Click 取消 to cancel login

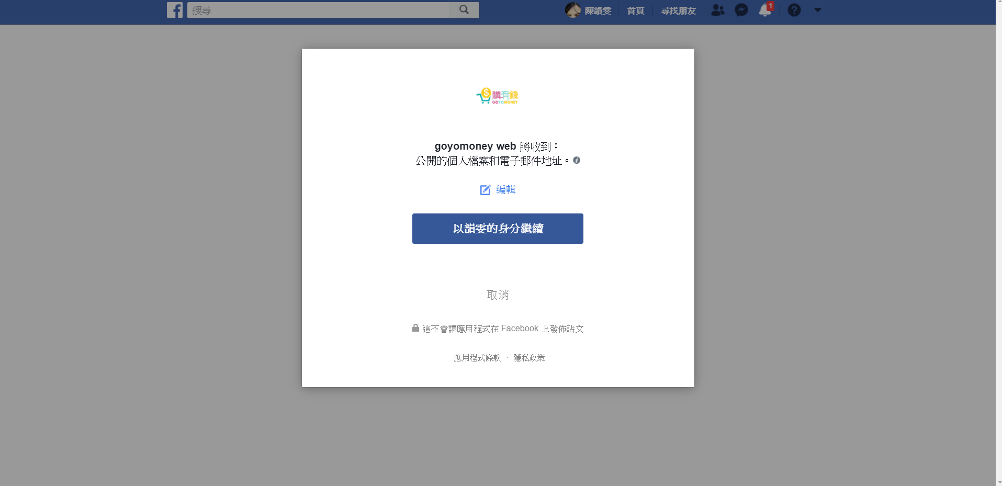(498, 295)
